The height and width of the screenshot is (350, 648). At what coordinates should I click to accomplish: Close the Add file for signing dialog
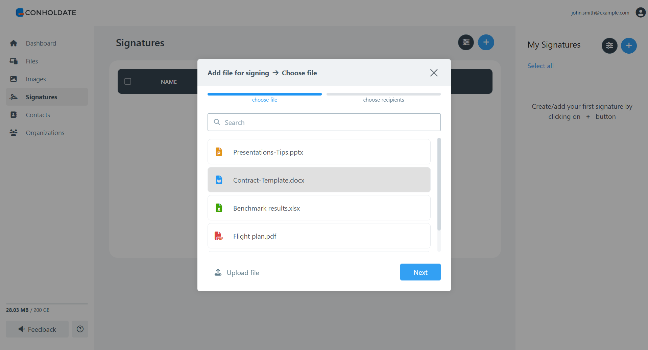point(434,73)
